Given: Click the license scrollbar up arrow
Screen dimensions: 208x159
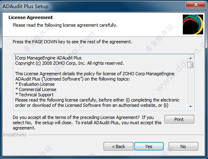Looking at the screenshot, I should pyautogui.click(x=191, y=58).
